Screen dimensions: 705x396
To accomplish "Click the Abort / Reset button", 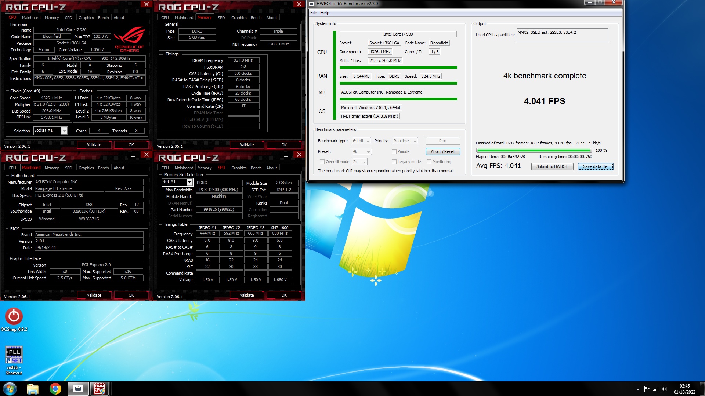I will (442, 151).
